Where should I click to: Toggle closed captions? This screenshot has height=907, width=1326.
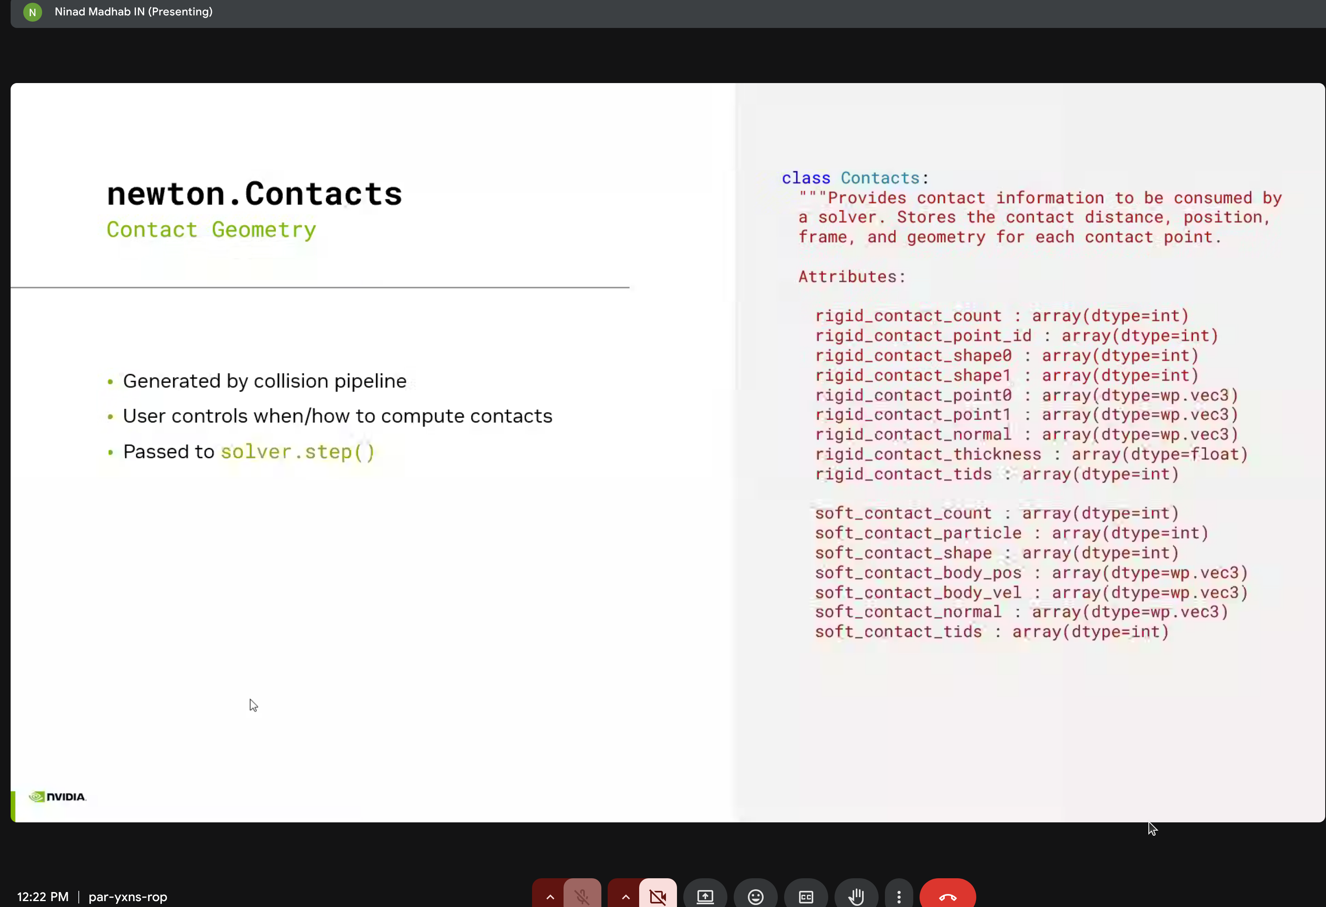806,896
